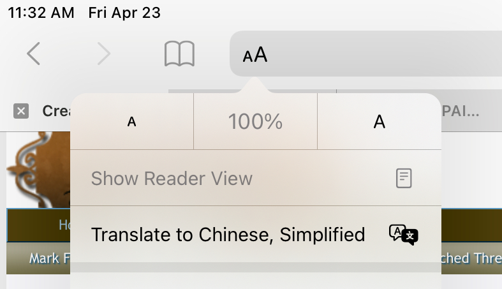Decrease text size with the small A
Screen dimensions: 502x289
[x=132, y=121]
